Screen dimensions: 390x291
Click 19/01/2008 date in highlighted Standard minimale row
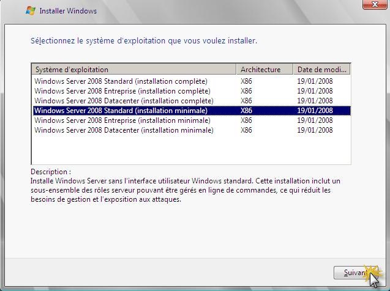315,111
